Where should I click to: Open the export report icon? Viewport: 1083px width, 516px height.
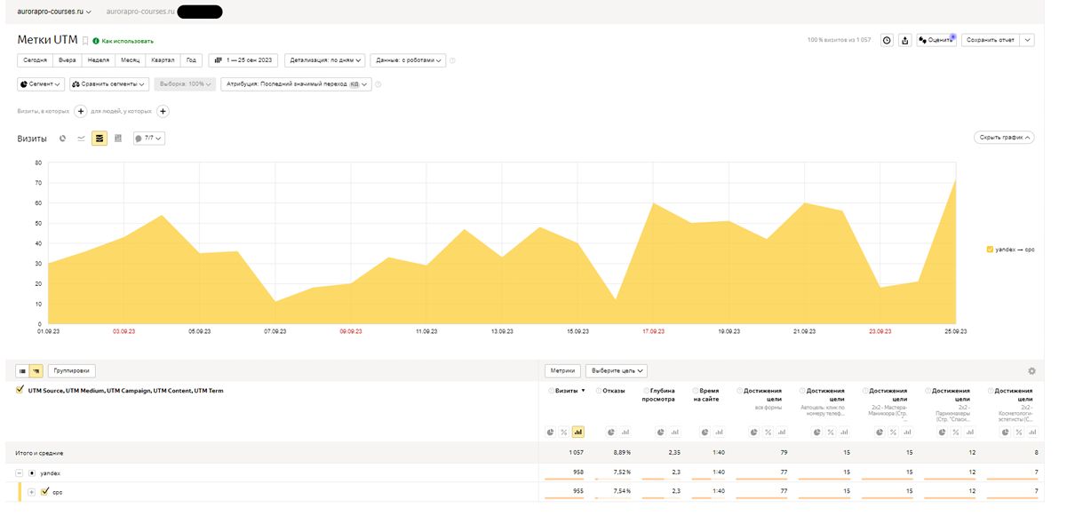point(904,40)
